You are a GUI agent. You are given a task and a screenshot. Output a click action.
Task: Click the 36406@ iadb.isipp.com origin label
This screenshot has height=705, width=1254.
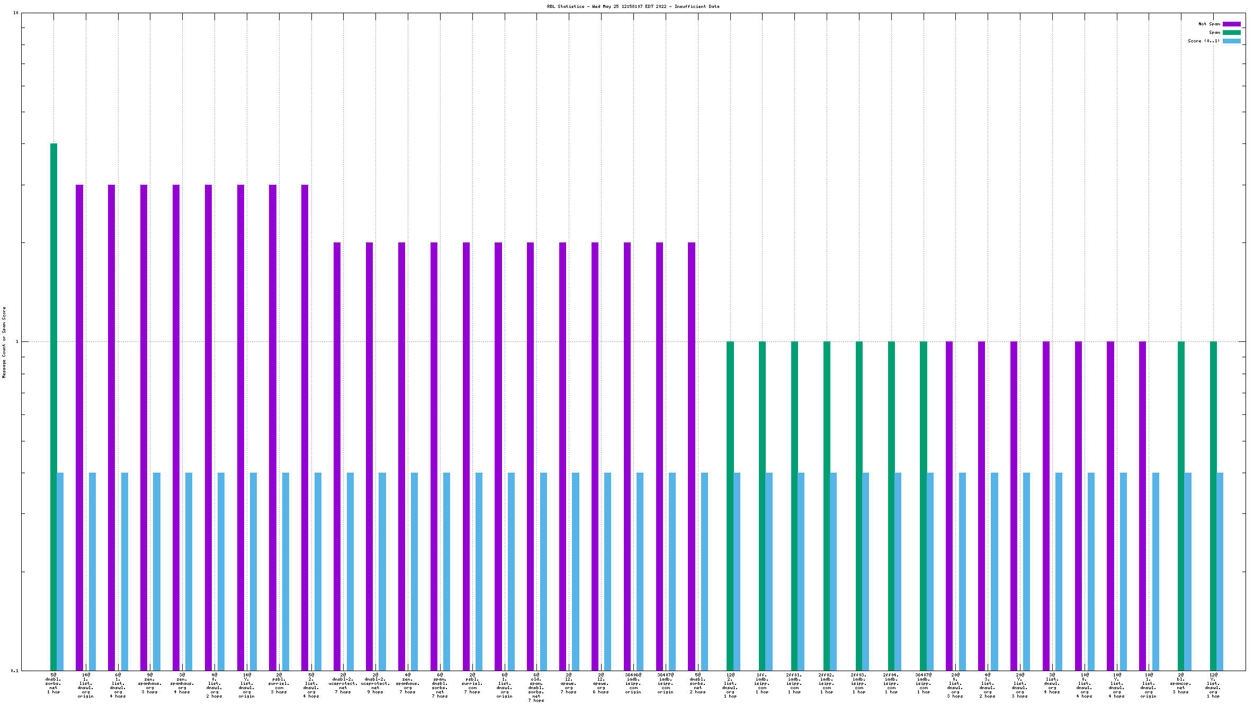(633, 683)
